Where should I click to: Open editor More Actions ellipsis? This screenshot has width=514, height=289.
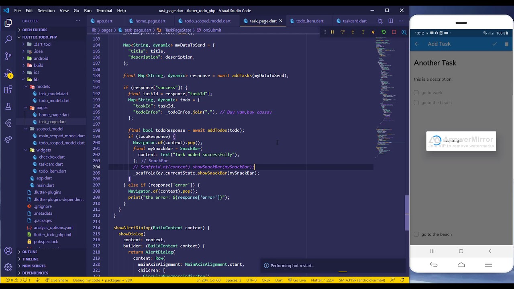[x=401, y=21]
